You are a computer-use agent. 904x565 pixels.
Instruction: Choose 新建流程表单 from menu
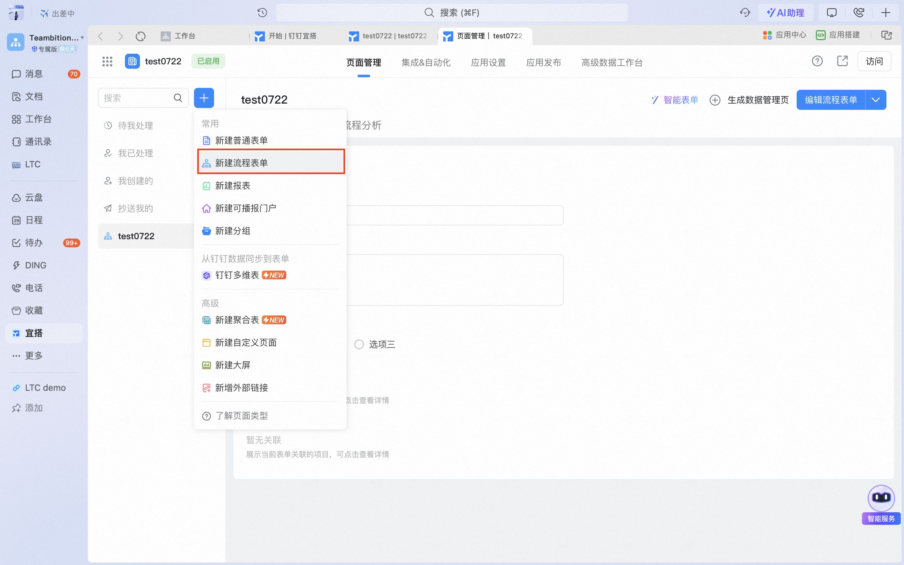pyautogui.click(x=271, y=163)
